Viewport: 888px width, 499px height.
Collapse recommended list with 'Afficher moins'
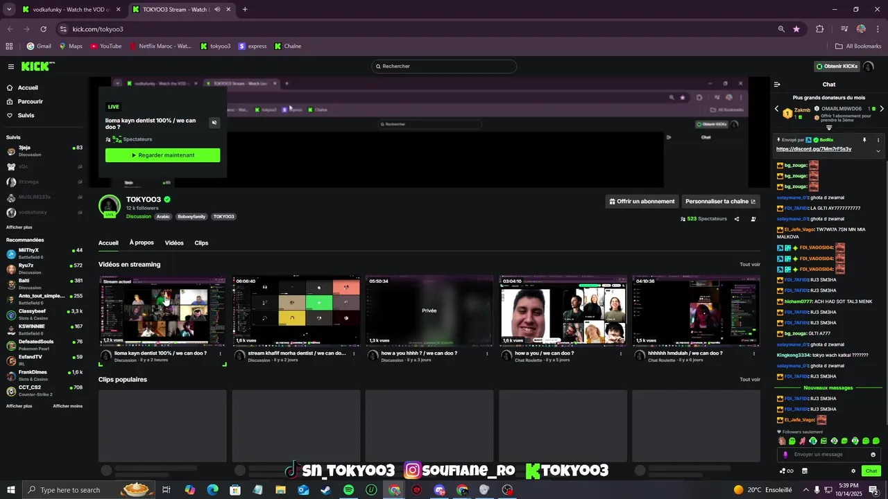tap(68, 406)
